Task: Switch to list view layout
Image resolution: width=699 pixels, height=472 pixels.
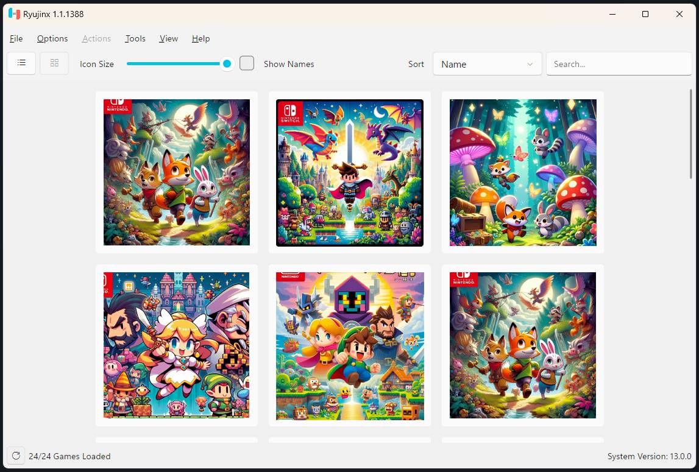Action: click(x=21, y=63)
